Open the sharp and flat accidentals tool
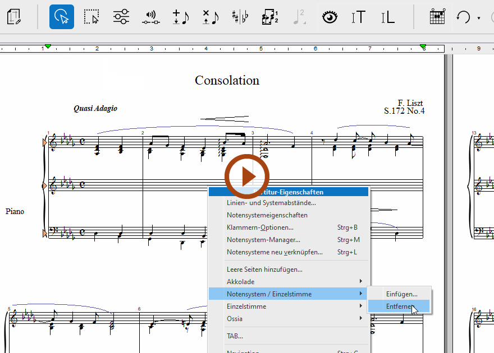 coord(240,17)
